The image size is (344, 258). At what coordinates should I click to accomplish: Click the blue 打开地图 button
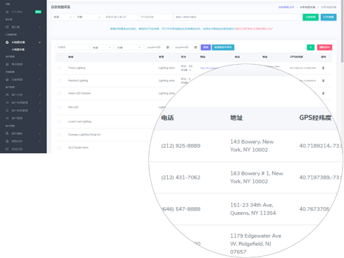point(328,17)
